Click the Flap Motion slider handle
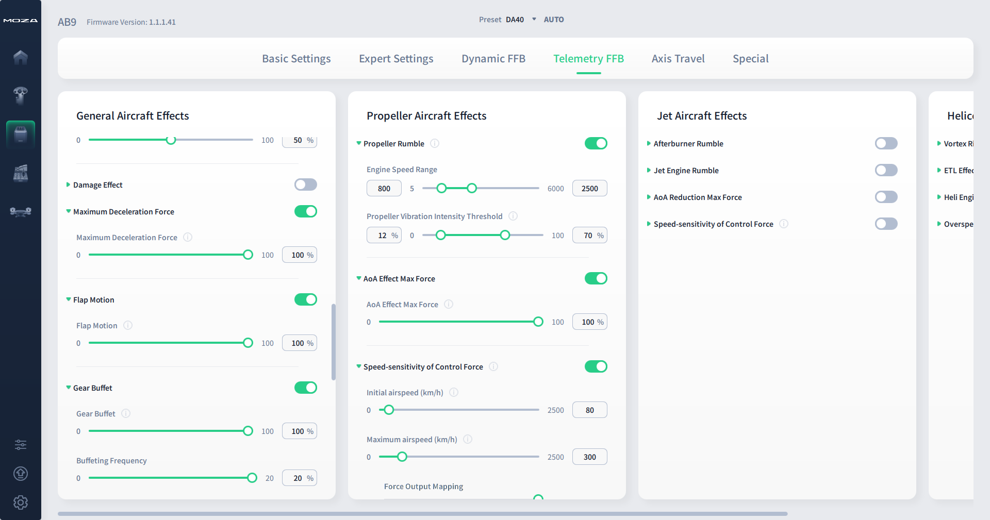This screenshot has height=520, width=990. tap(248, 343)
